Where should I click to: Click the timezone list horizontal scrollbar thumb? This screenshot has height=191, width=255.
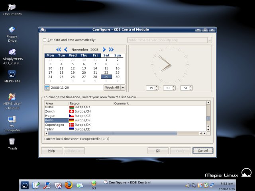click(x=112, y=133)
